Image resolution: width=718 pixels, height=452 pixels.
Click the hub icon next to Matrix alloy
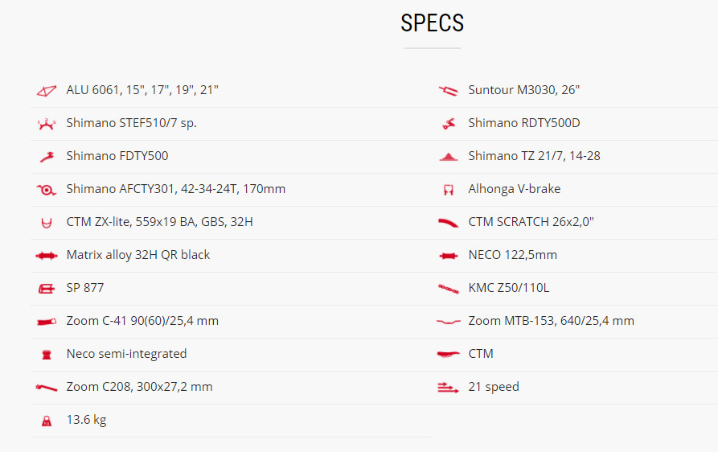point(47,256)
